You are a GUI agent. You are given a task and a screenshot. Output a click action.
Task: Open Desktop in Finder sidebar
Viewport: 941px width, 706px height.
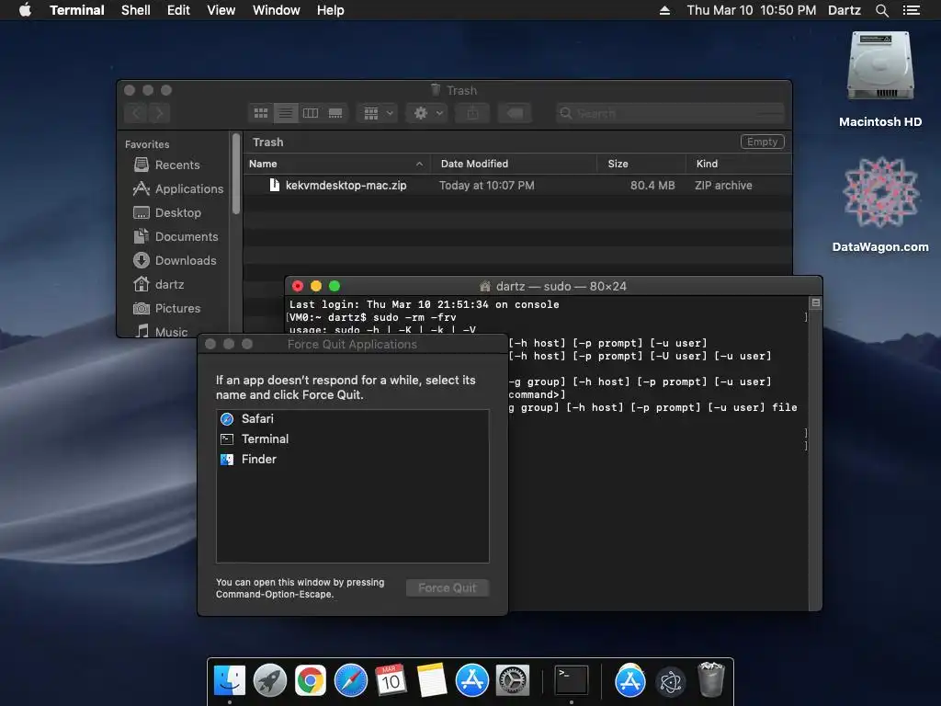(x=167, y=212)
